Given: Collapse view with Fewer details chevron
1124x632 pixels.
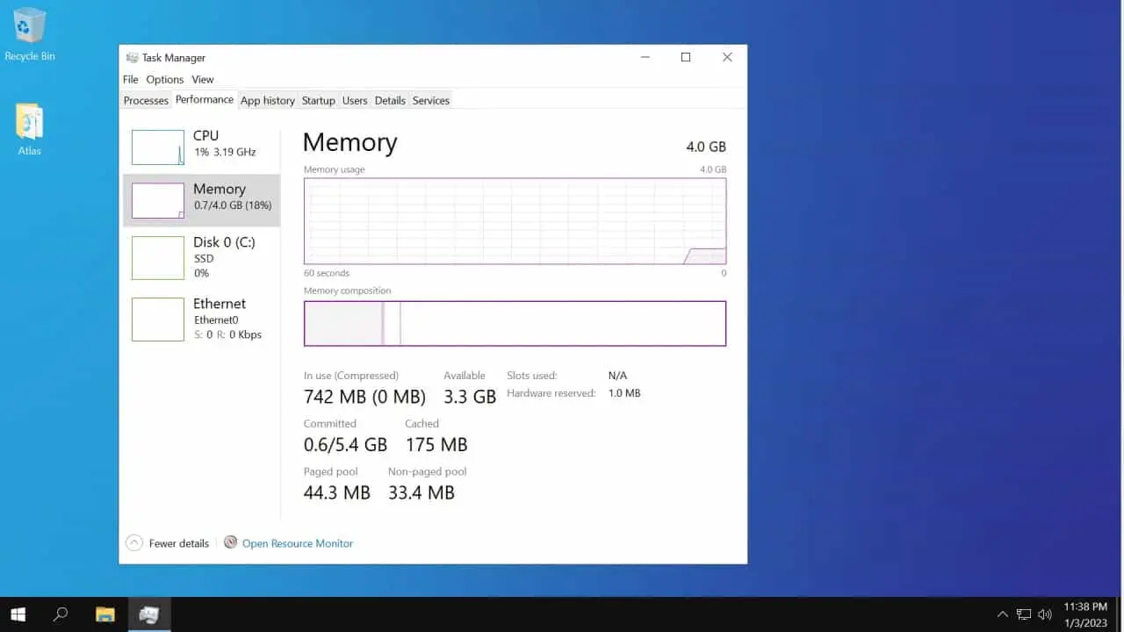Looking at the screenshot, I should tap(134, 542).
